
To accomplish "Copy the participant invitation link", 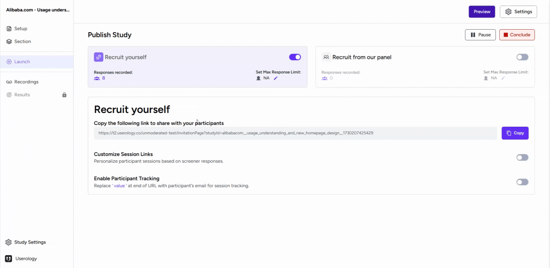I will pos(515,133).
